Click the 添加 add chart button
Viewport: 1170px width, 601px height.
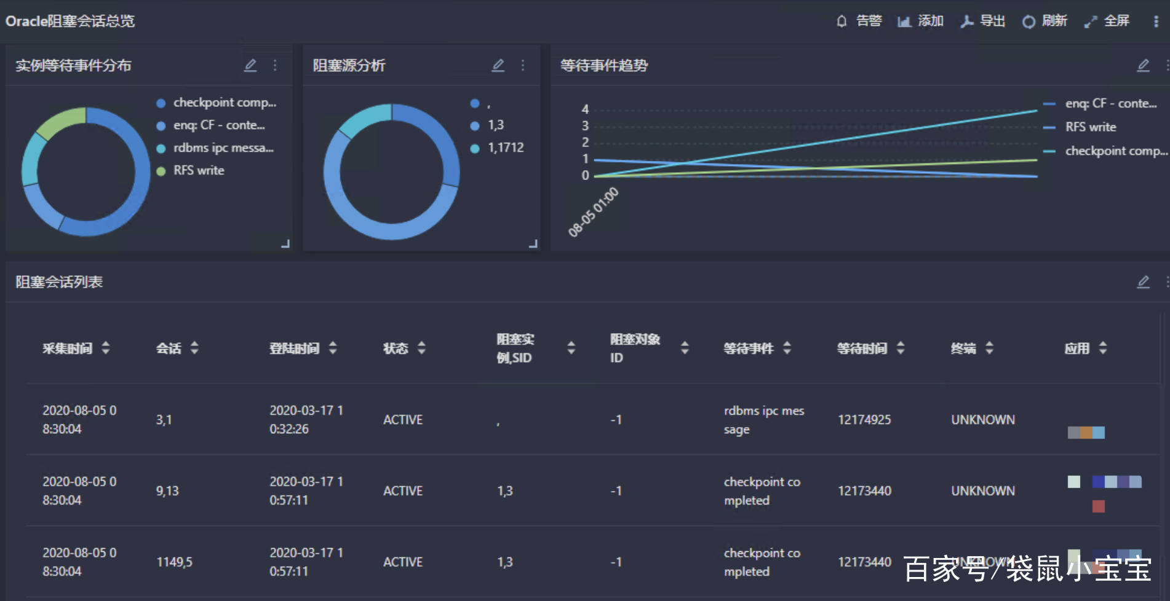pos(920,21)
